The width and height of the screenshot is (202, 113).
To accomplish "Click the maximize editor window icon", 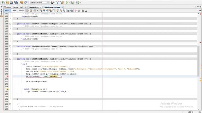I will [200, 7].
